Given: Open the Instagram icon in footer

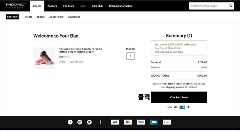Looking at the screenshot, I should point(79,122).
